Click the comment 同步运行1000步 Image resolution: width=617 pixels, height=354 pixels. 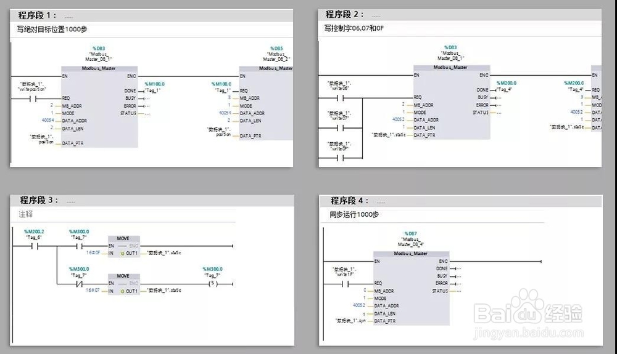pos(354,215)
